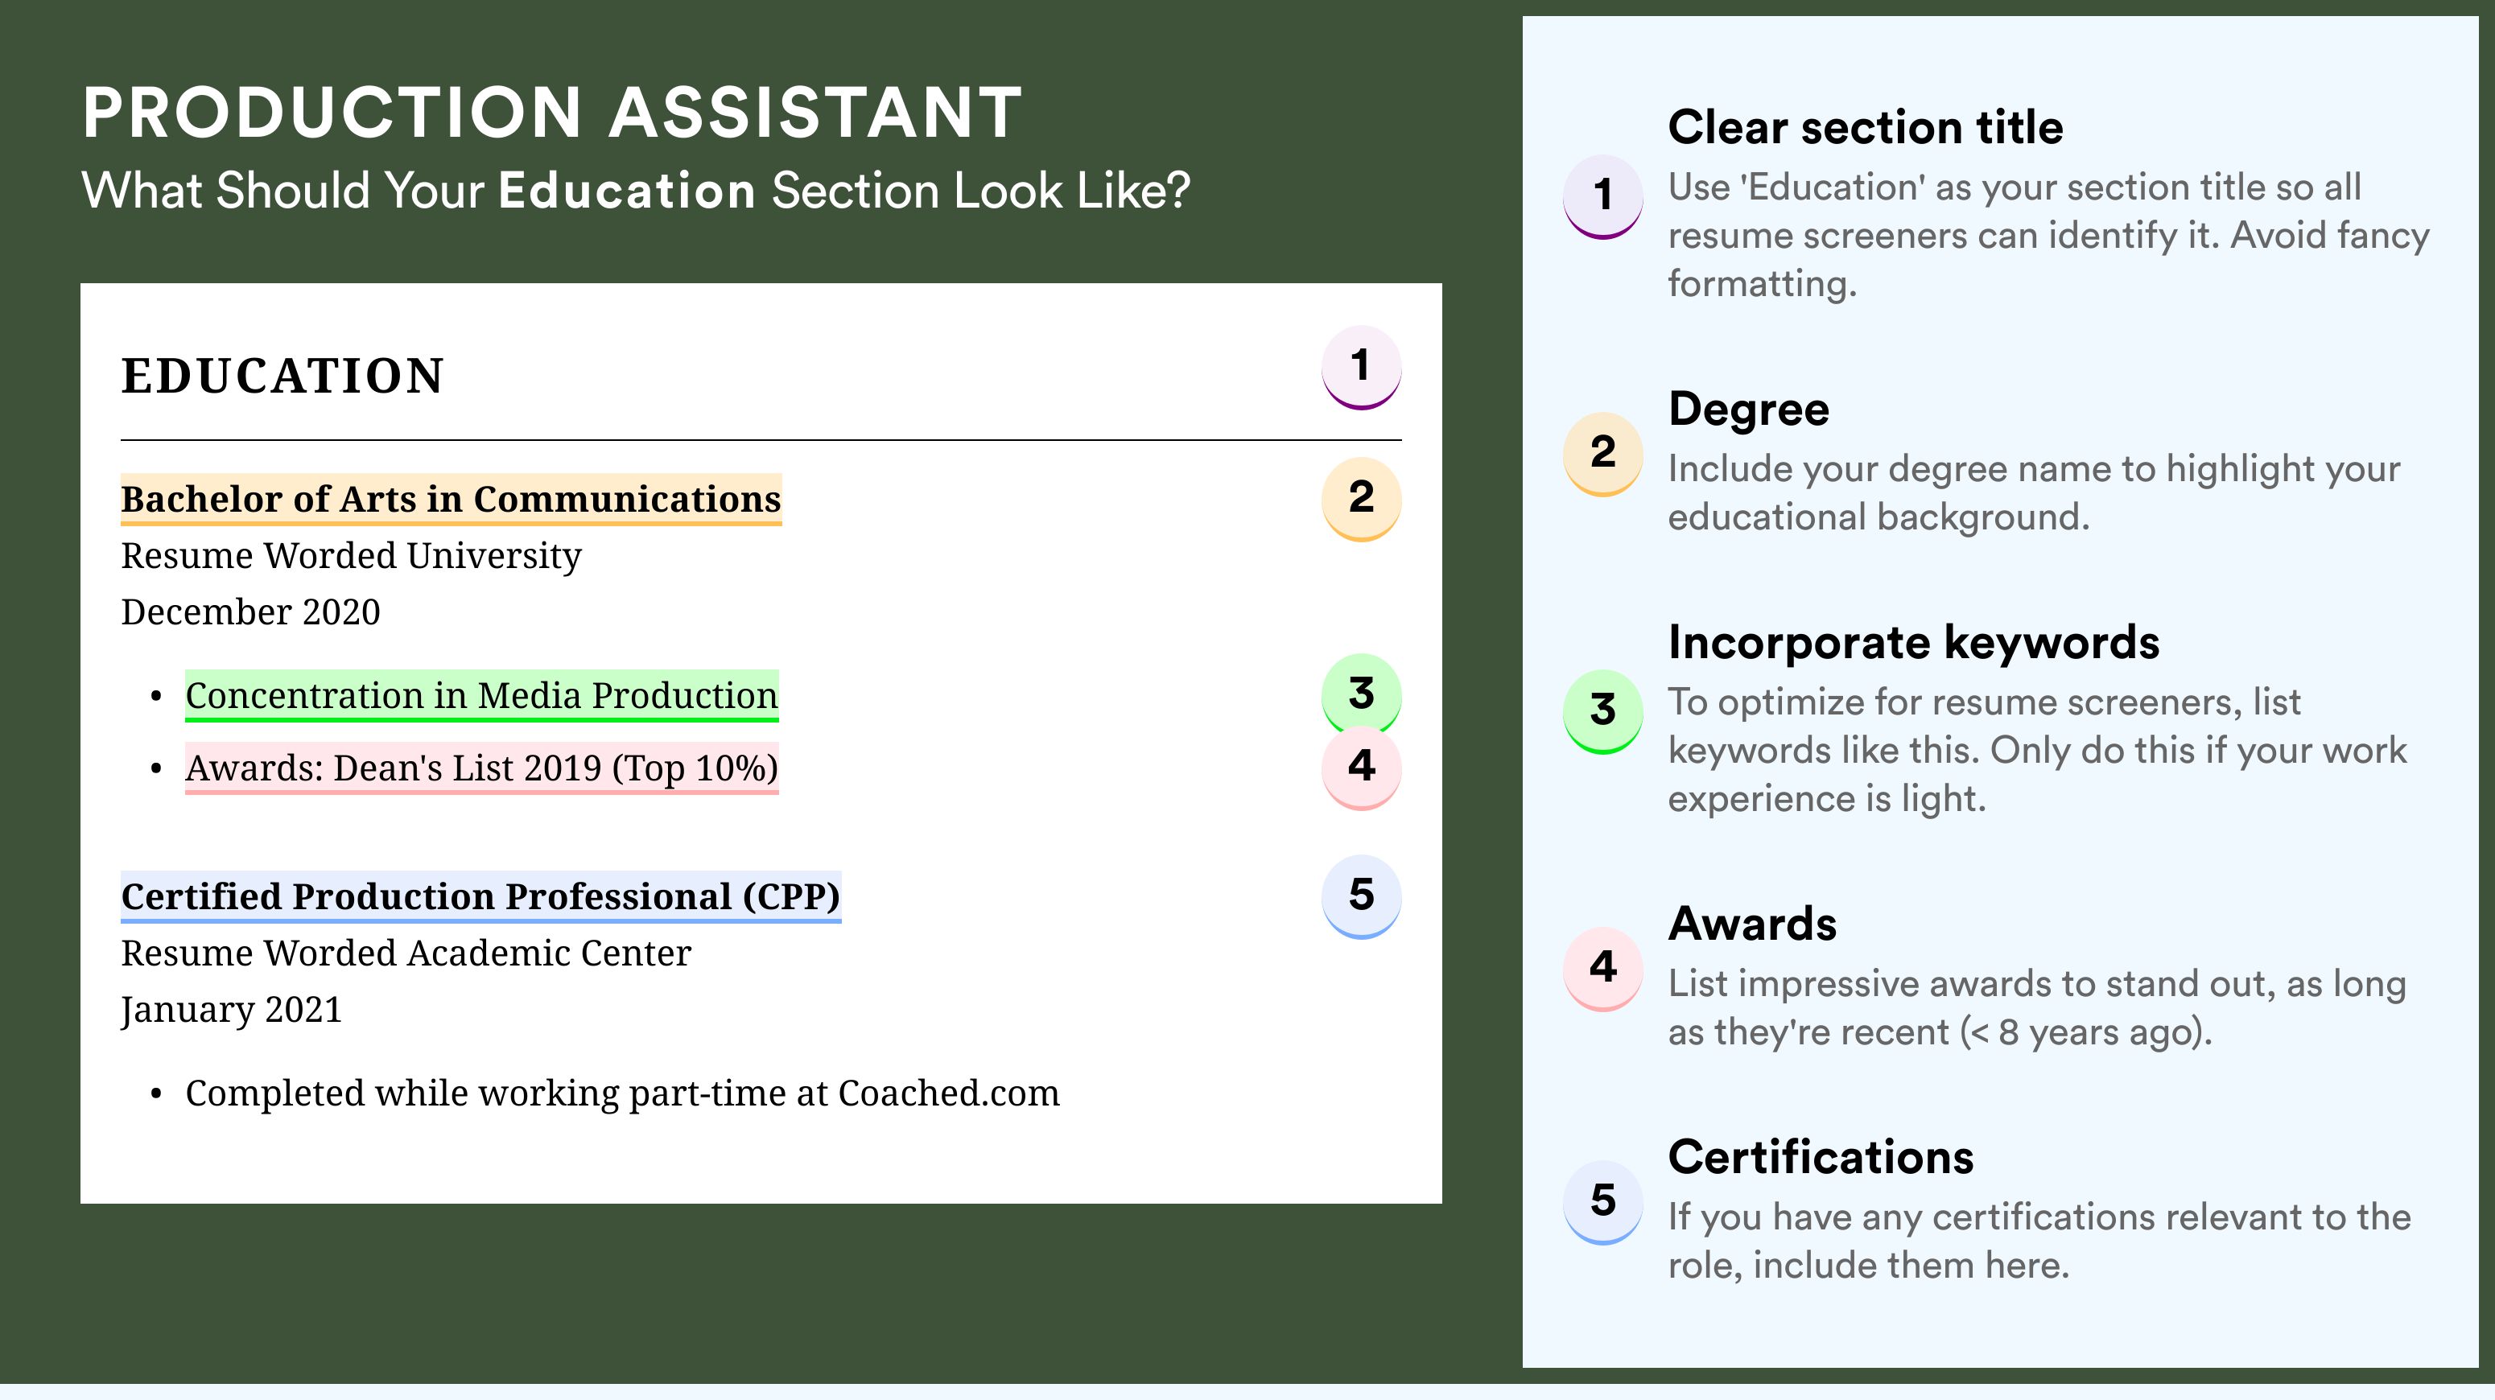Click pink badge 4 next to "Awards" tip
Viewport: 2495px width, 1400px height.
click(1602, 970)
